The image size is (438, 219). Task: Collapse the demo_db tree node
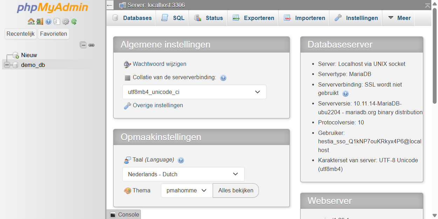pos(7,65)
